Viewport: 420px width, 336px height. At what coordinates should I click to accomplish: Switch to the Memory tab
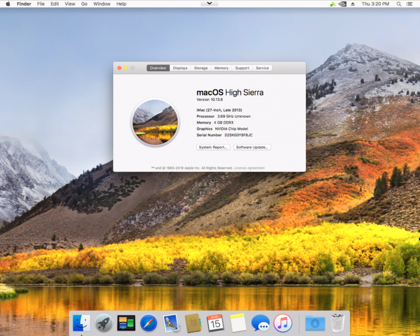click(x=221, y=68)
